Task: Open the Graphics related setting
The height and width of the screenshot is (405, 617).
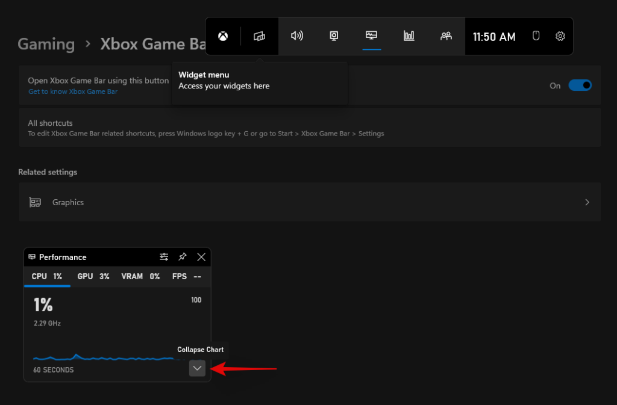Action: [x=310, y=202]
